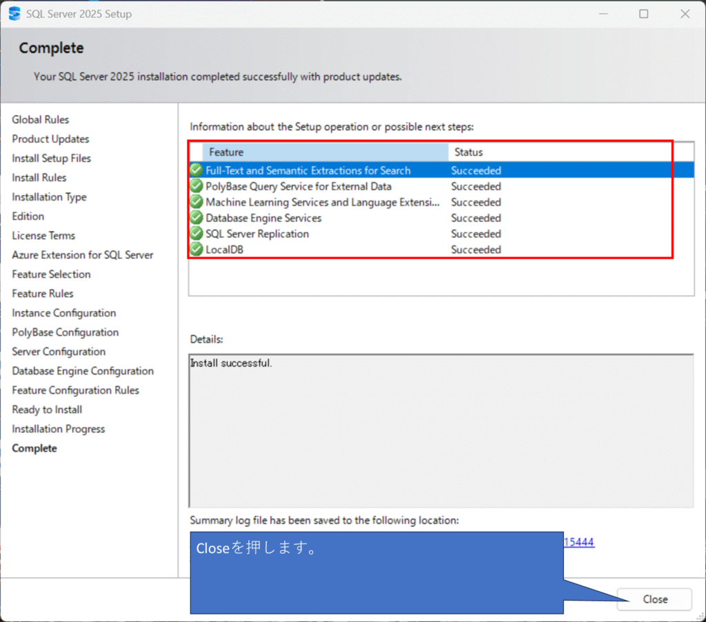The width and height of the screenshot is (706, 622).
Task: Select the LocalDB feature row
Action: [441, 249]
